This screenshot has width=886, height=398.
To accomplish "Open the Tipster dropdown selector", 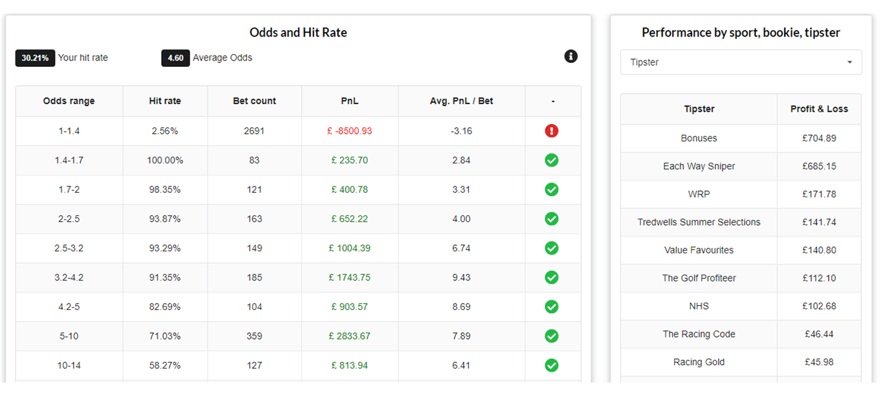I will click(x=740, y=62).
